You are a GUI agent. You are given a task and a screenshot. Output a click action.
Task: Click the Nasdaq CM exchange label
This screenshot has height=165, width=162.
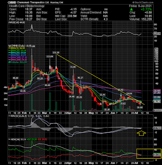pyautogui.click(x=56, y=2)
